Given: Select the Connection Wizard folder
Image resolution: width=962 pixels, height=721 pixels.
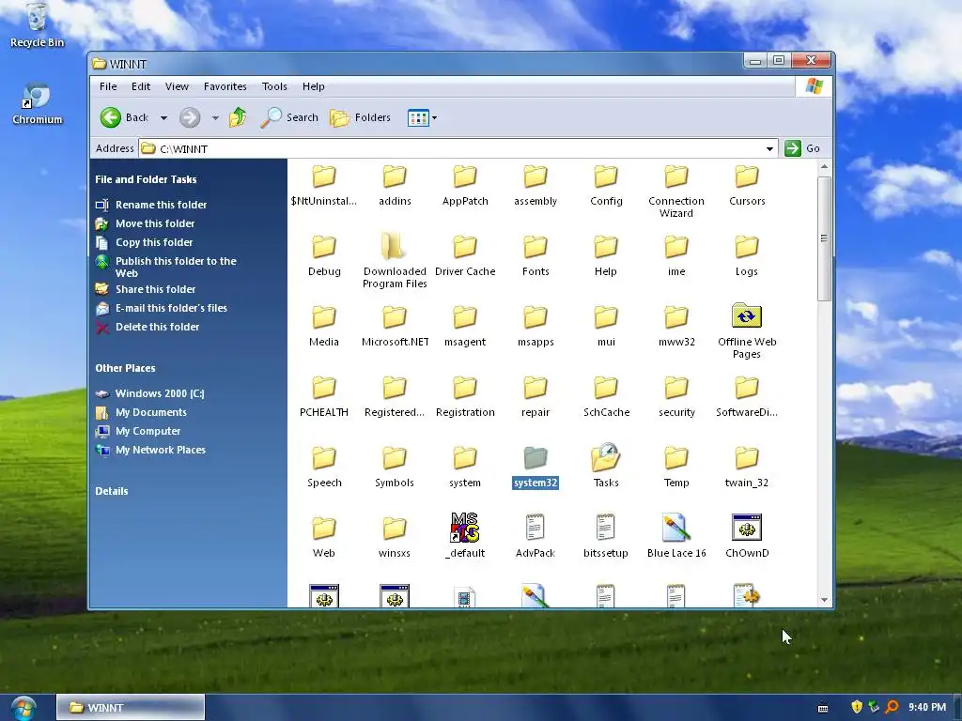Looking at the screenshot, I should [676, 190].
